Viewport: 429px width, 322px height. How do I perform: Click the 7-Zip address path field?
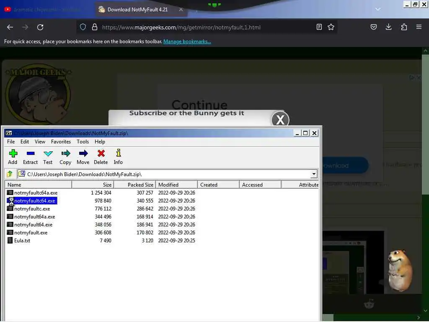pyautogui.click(x=164, y=174)
